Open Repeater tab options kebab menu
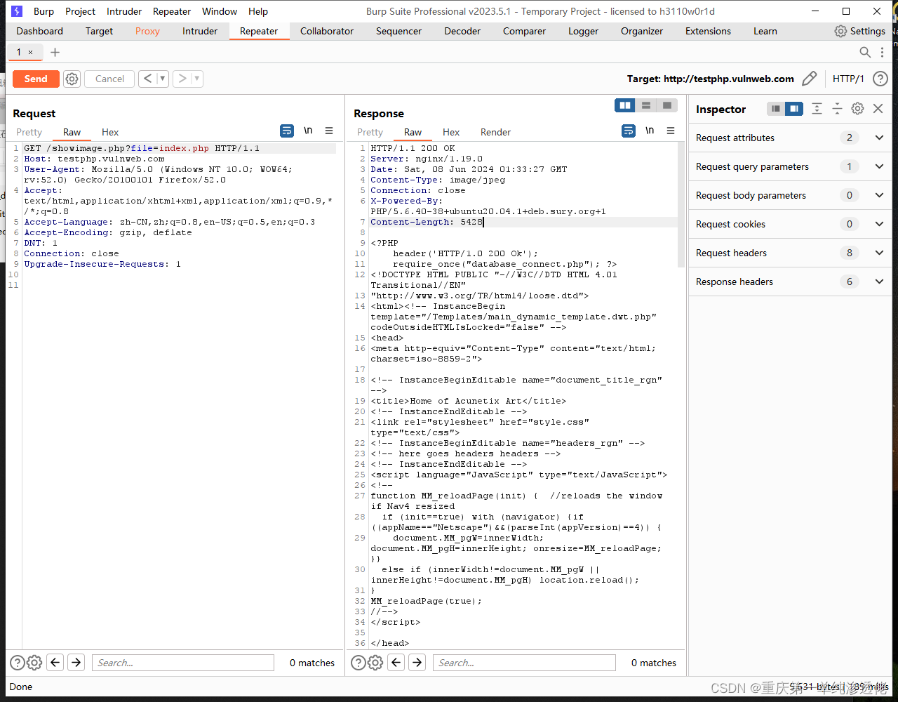The width and height of the screenshot is (898, 702). [883, 52]
